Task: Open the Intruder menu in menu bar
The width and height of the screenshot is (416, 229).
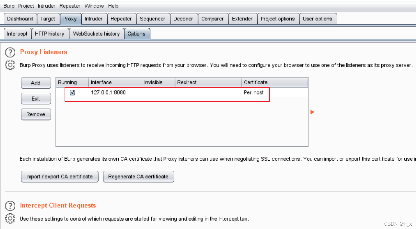Action: point(47,6)
